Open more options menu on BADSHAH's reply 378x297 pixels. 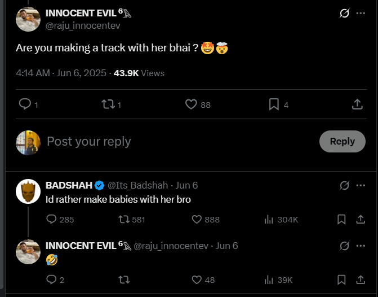[361, 185]
